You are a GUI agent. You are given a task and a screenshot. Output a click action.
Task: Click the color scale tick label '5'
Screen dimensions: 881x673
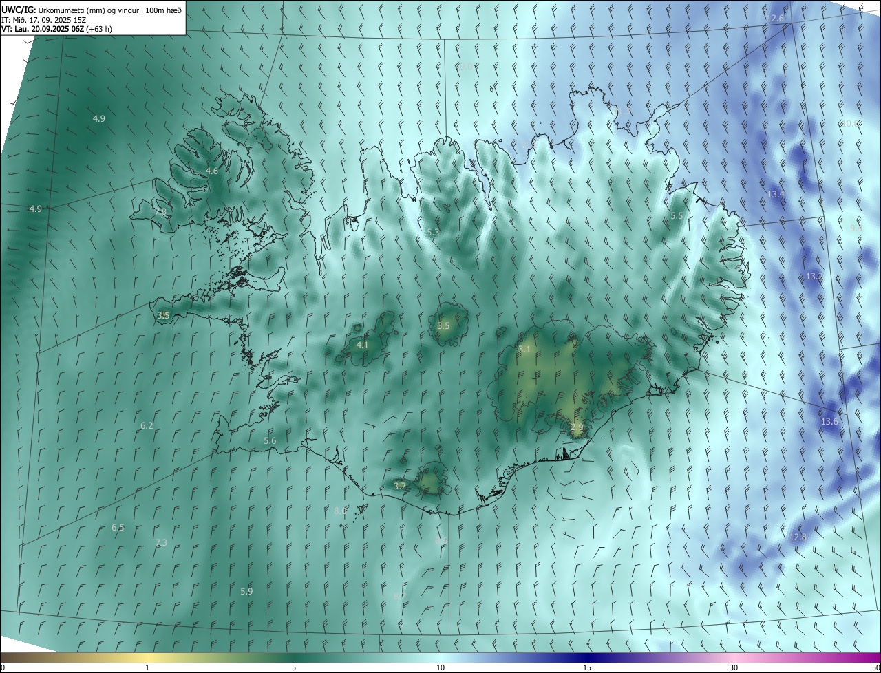point(294,667)
